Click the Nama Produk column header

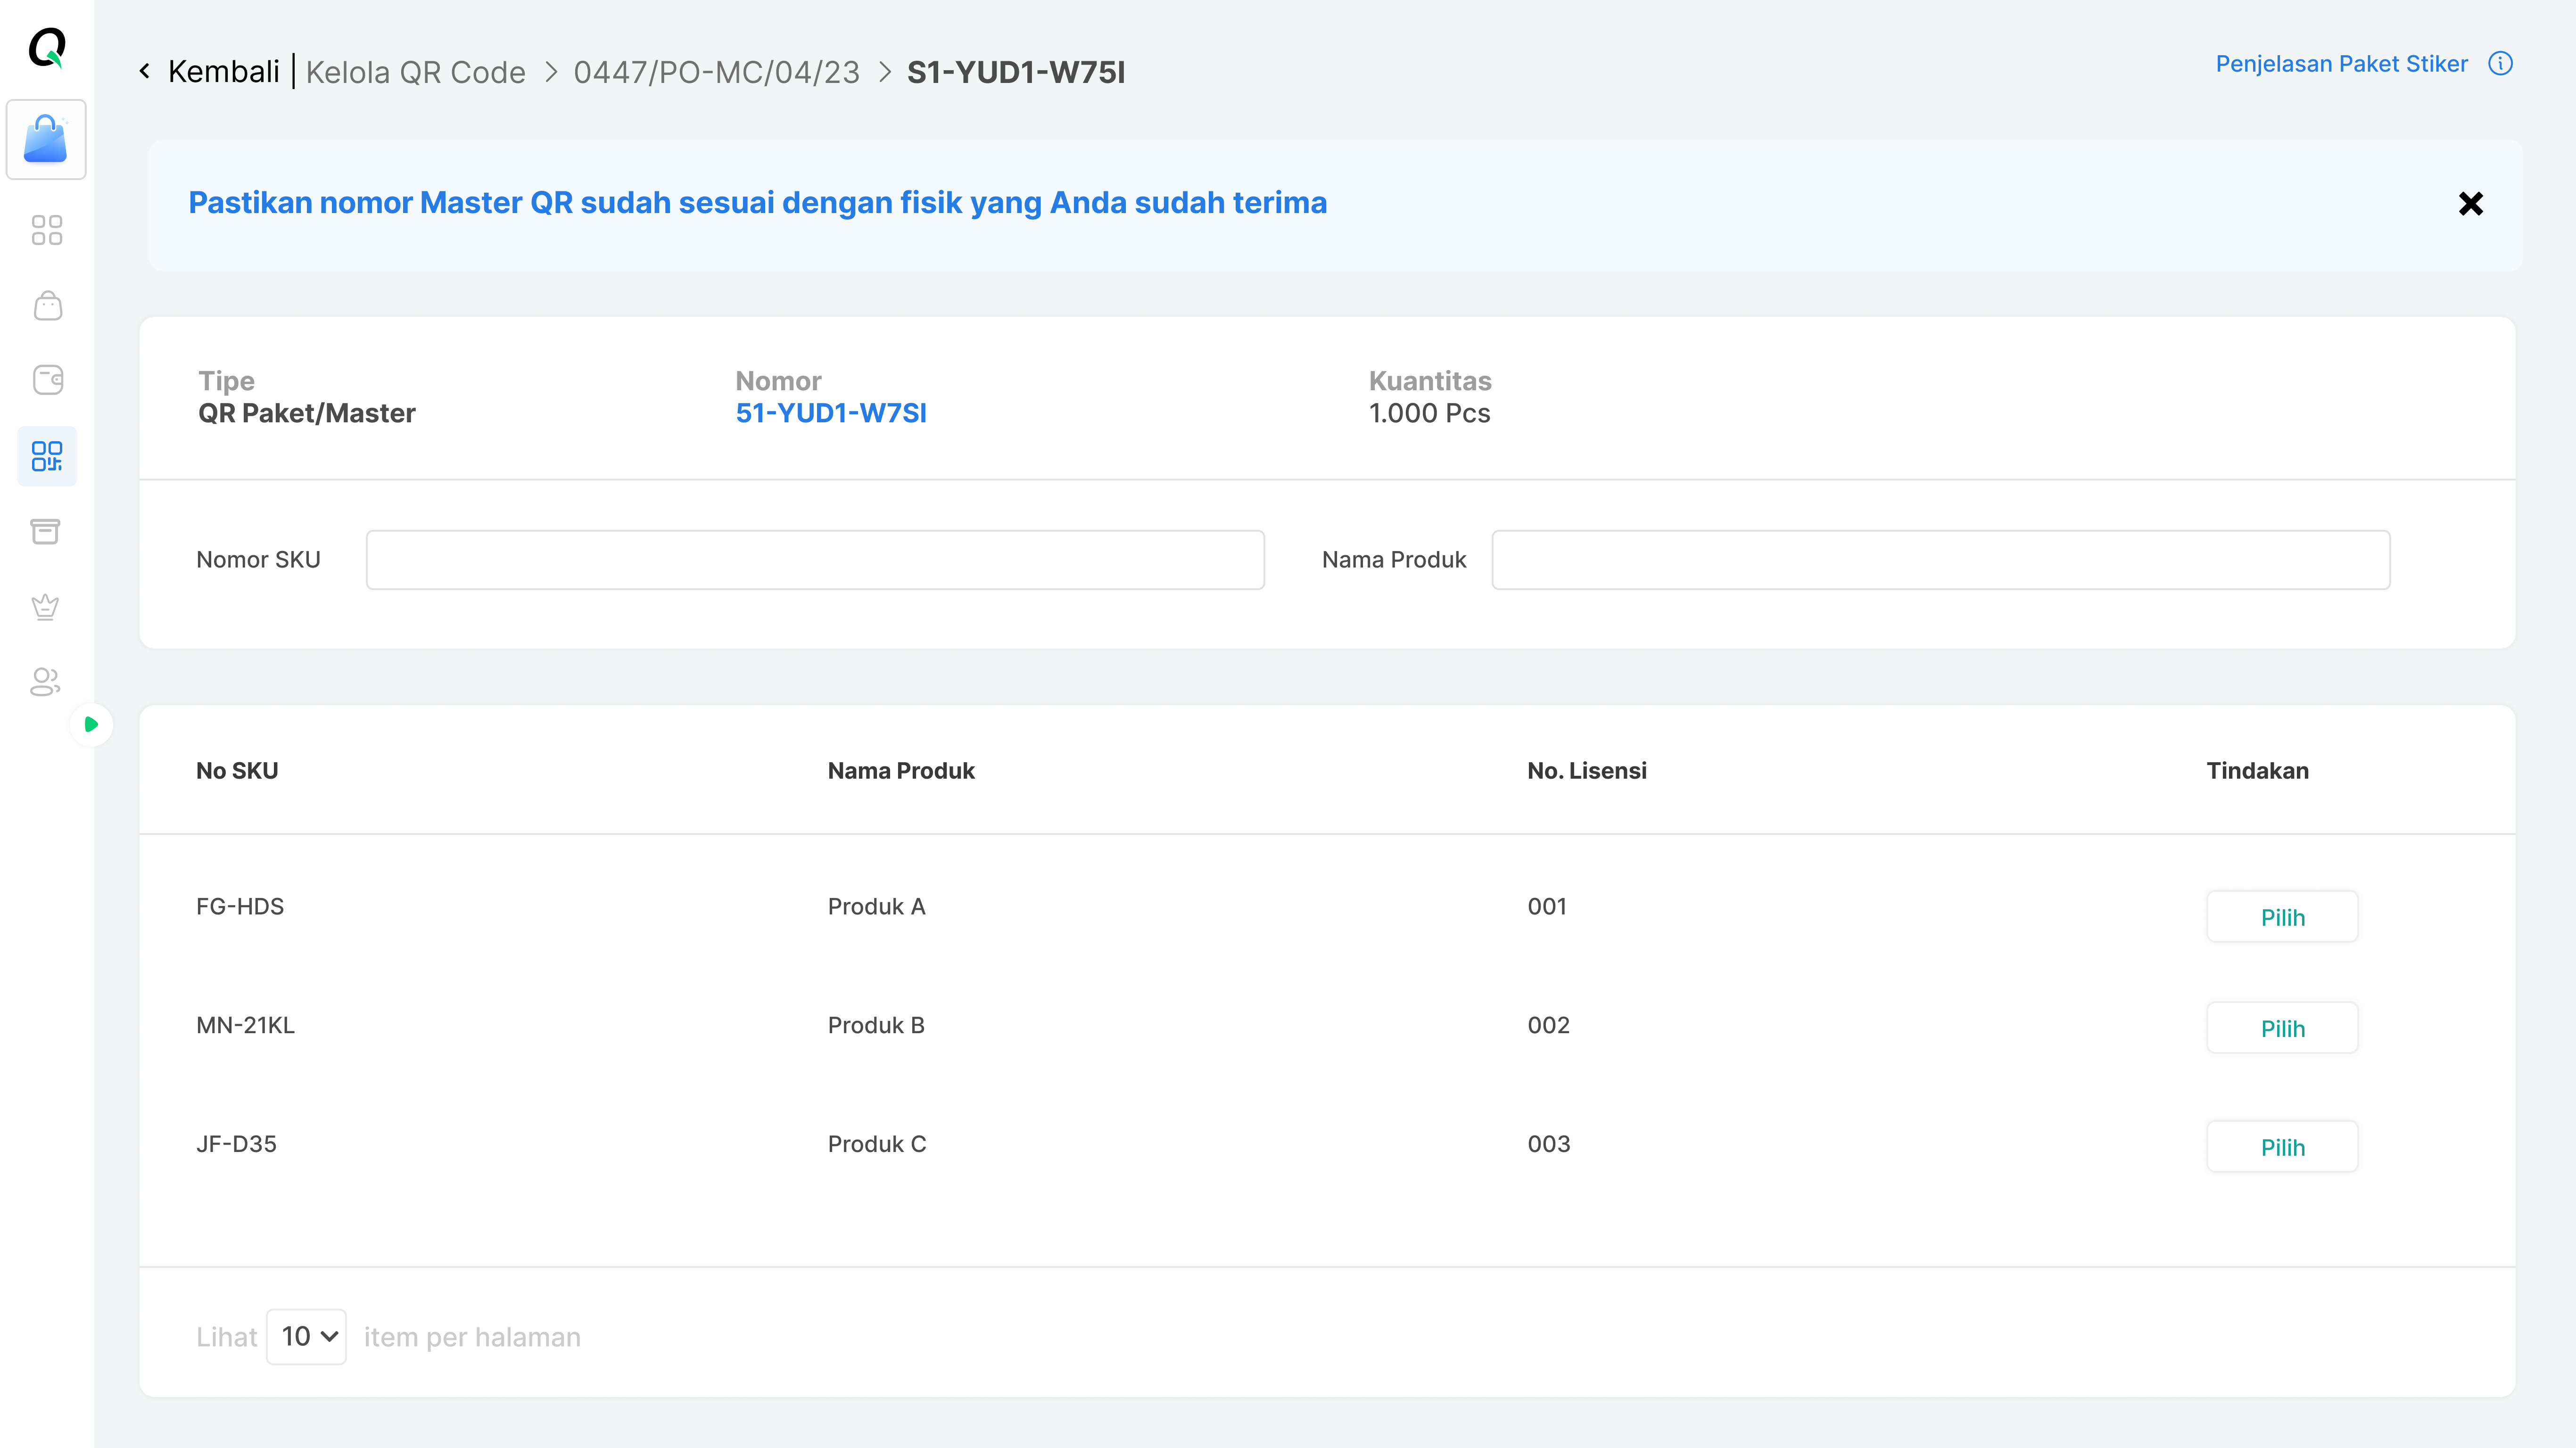coord(901,771)
